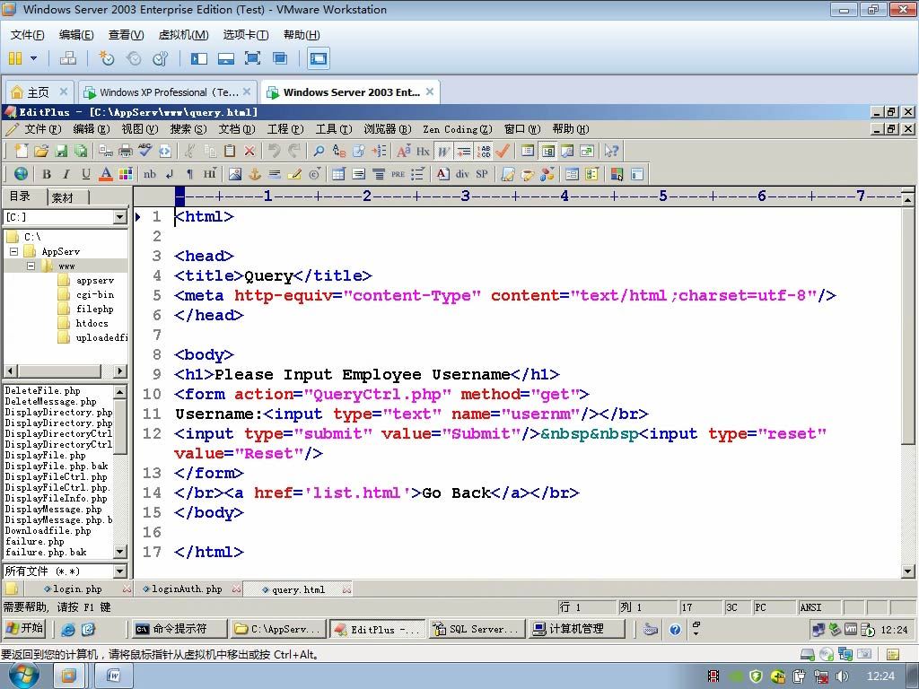Click the orange check mark icon
Image resolution: width=919 pixels, height=689 pixels.
503,151
